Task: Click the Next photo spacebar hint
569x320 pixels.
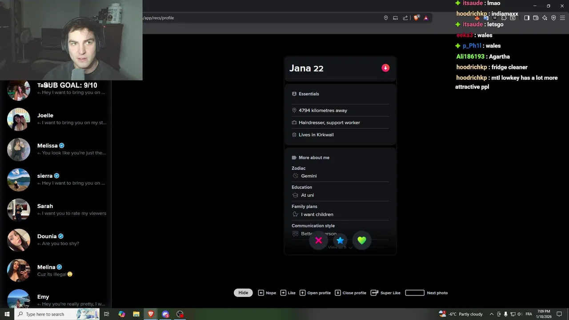Action: point(426,293)
